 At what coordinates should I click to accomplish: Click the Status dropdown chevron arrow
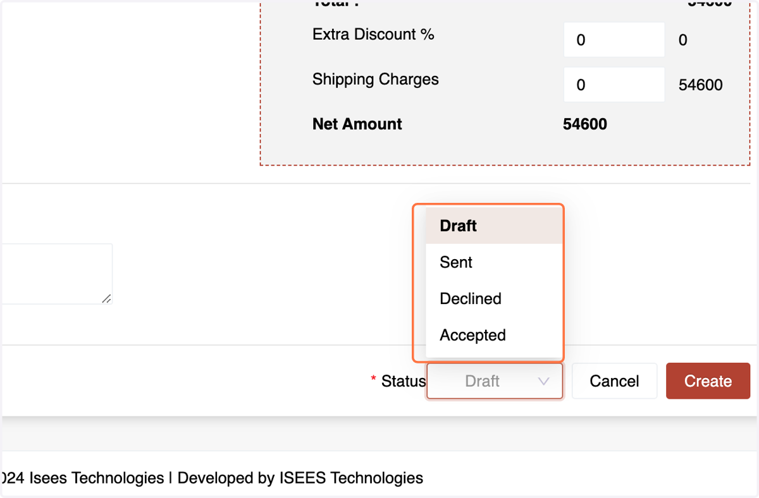[x=543, y=381]
